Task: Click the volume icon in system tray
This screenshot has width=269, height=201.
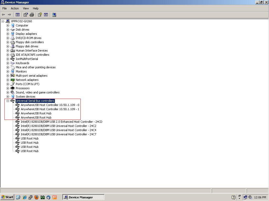Action: click(250, 197)
